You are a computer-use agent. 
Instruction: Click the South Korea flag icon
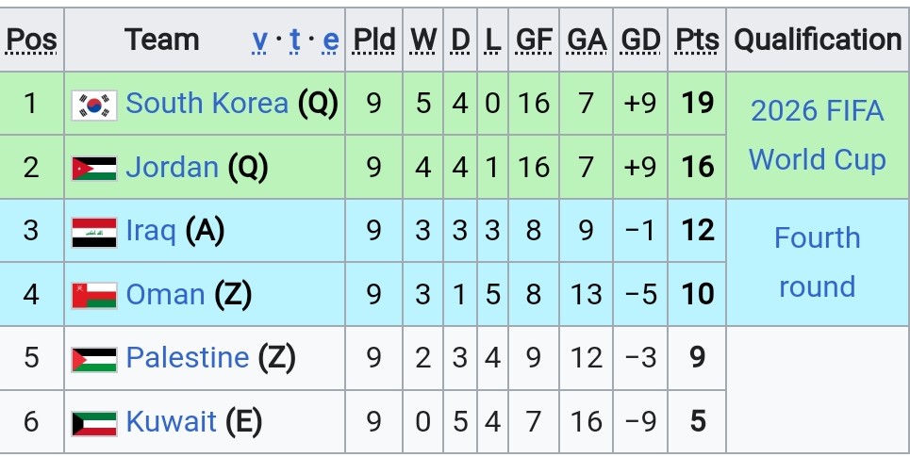[94, 105]
